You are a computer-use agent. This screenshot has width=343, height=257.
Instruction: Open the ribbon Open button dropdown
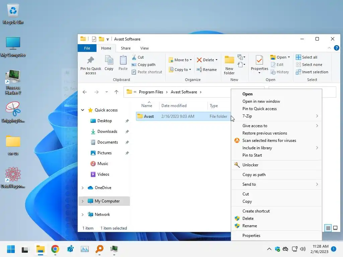click(289, 57)
